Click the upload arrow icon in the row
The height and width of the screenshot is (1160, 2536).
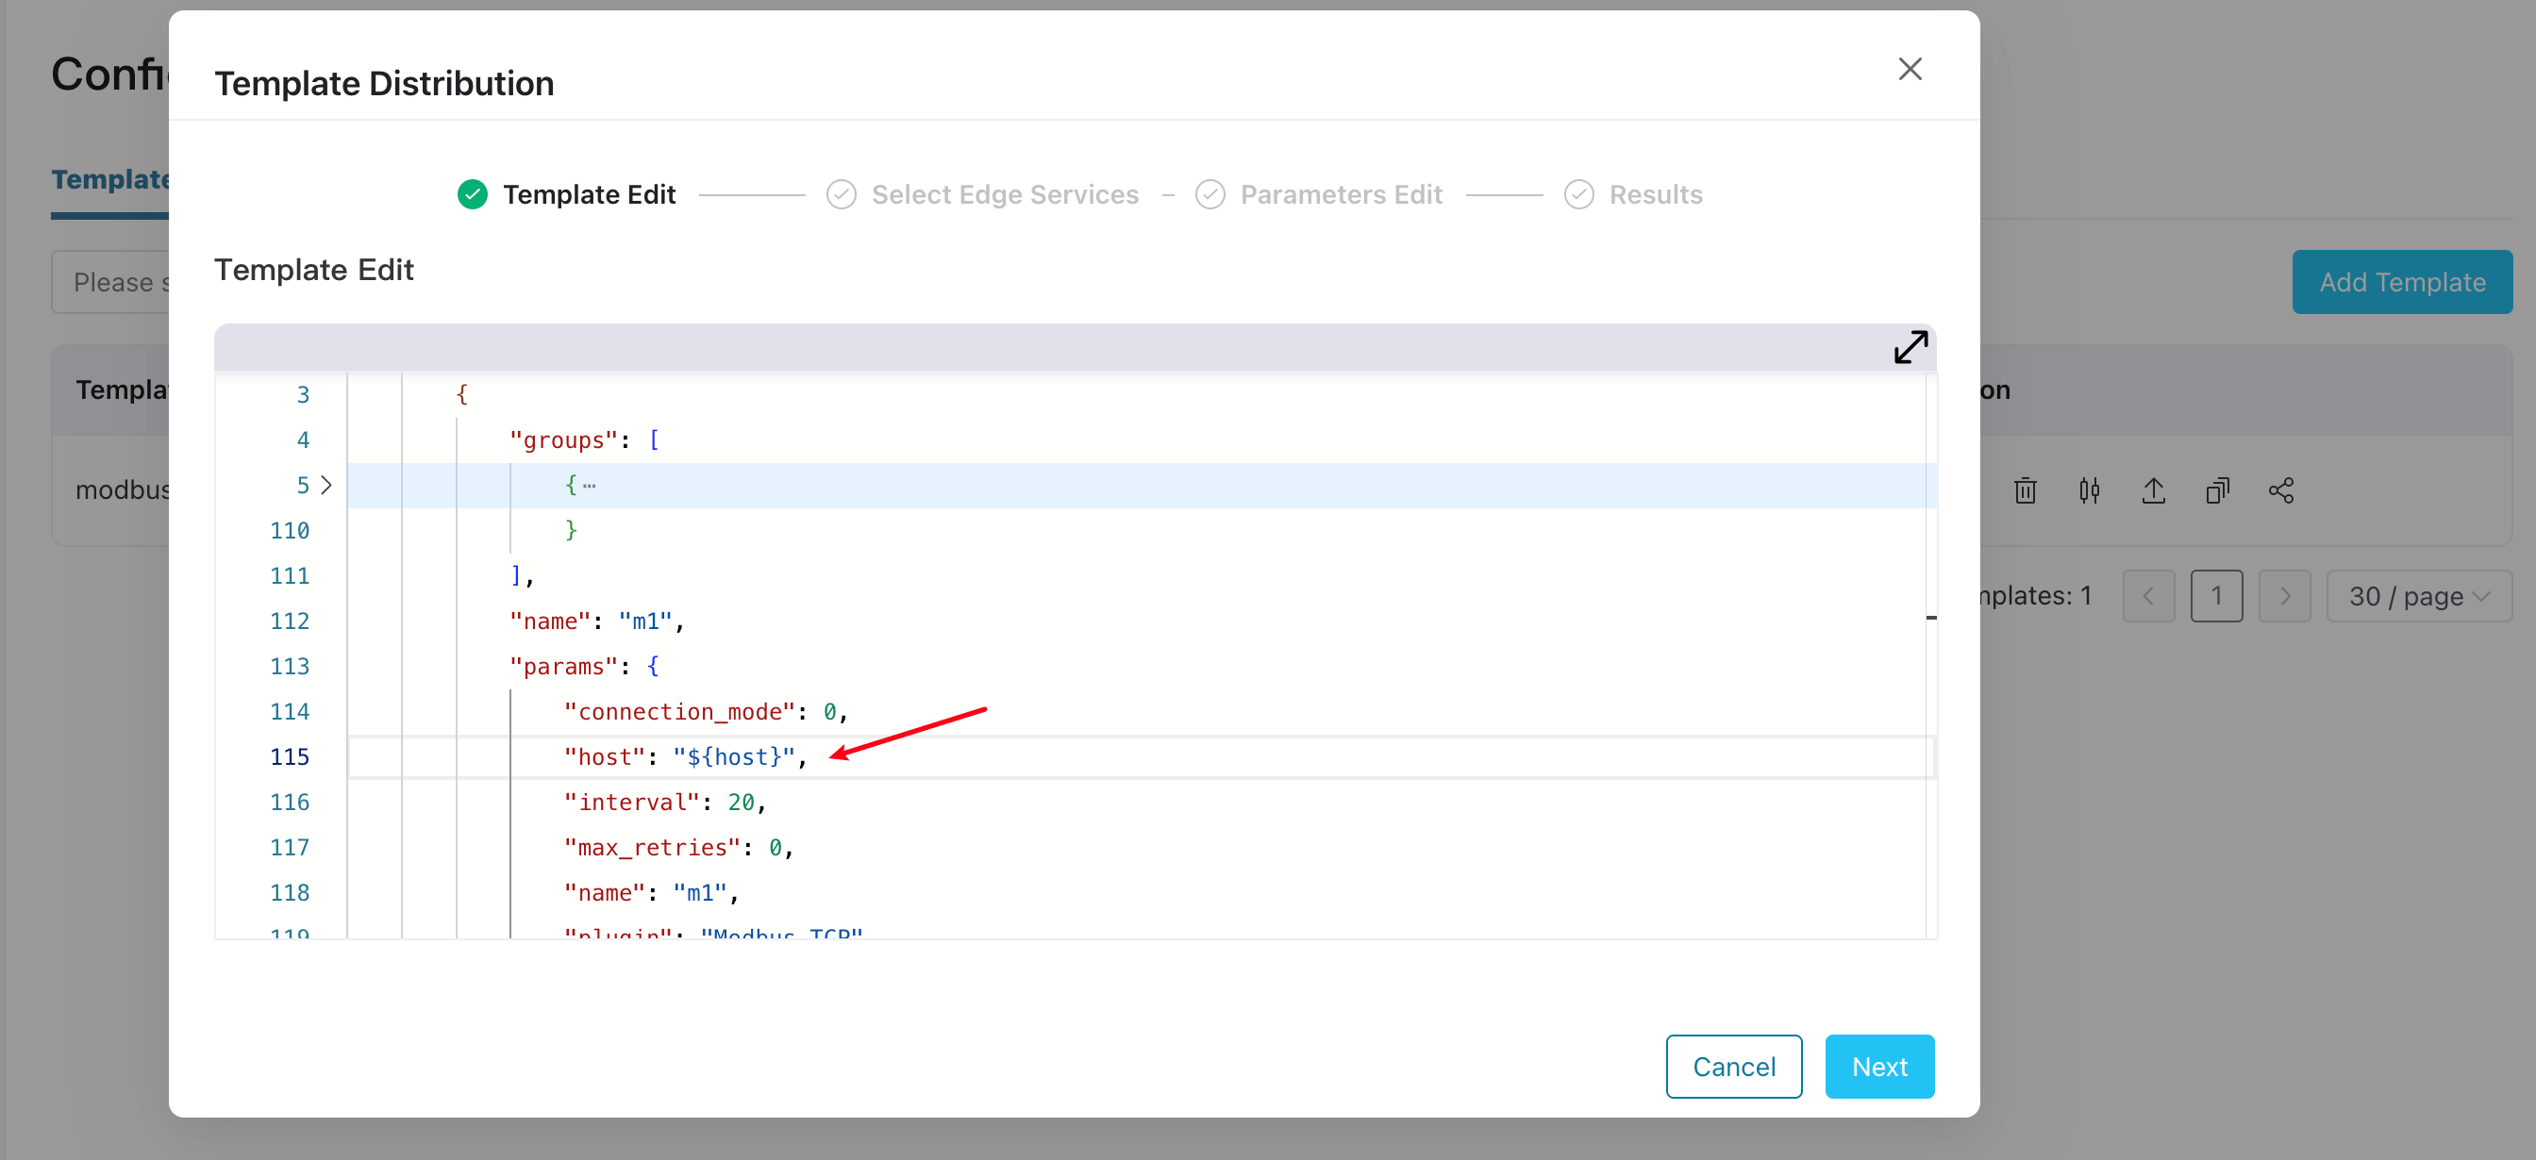point(2153,490)
